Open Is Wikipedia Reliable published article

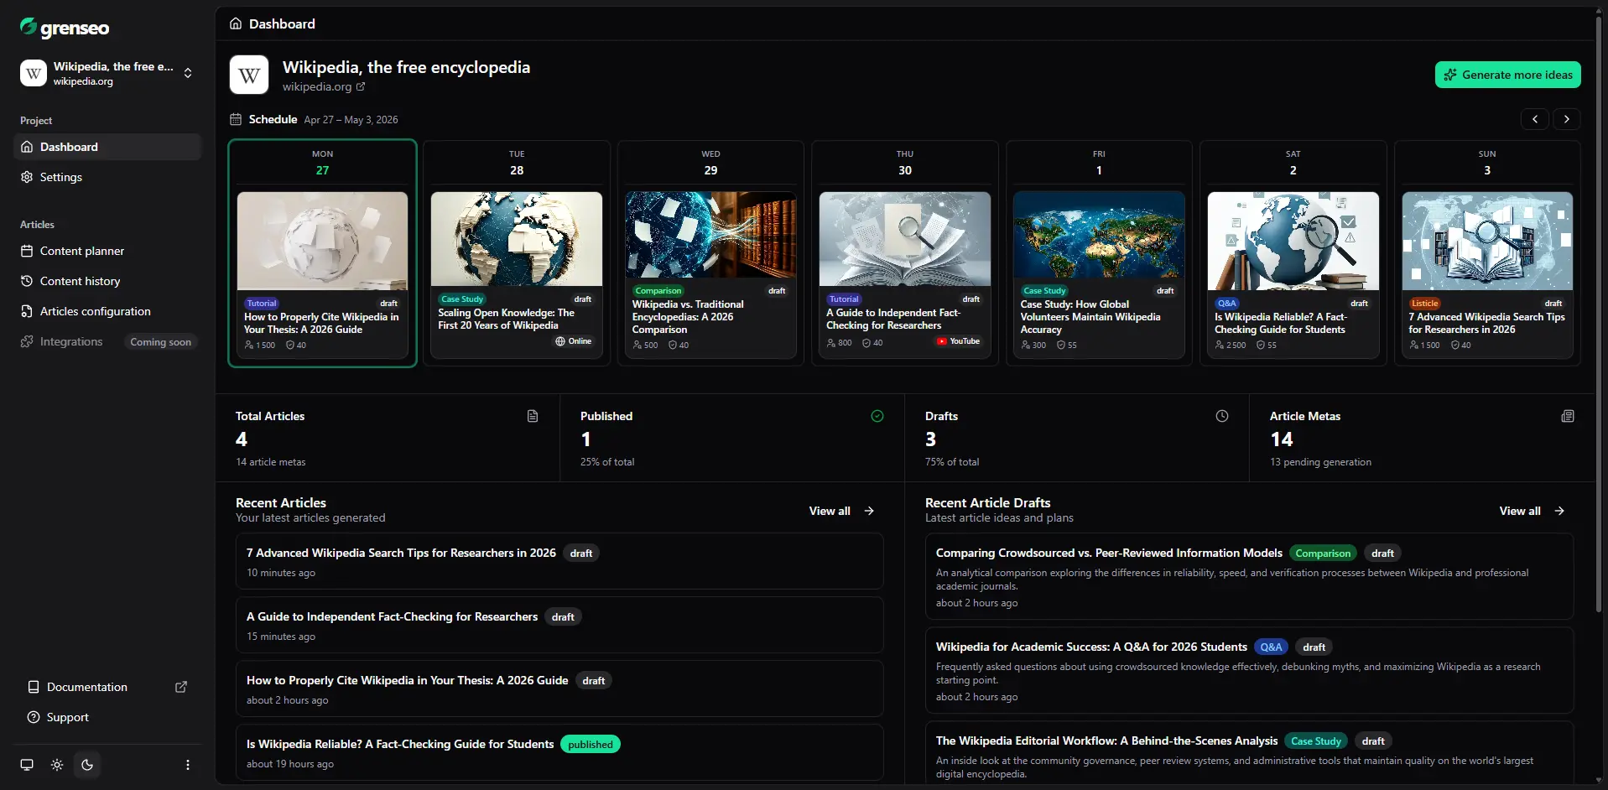[x=559, y=752]
